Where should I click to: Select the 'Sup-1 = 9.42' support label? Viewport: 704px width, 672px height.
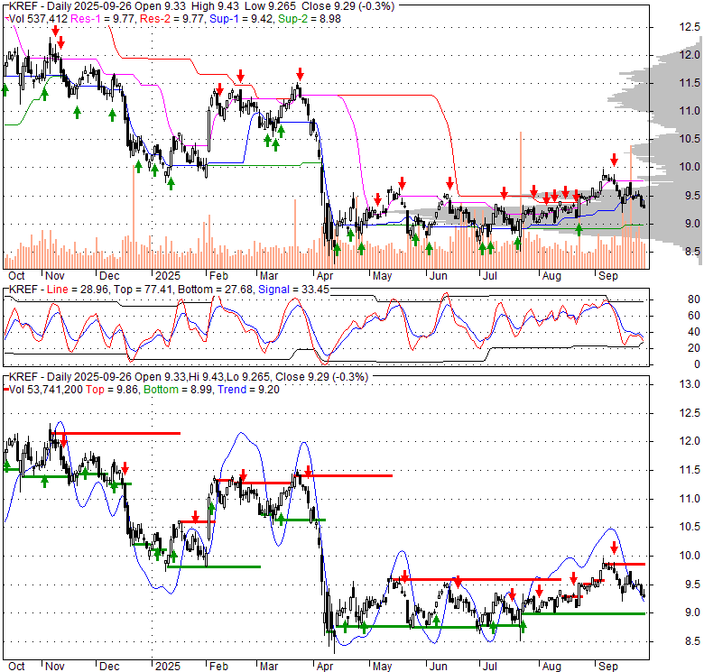tap(242, 19)
